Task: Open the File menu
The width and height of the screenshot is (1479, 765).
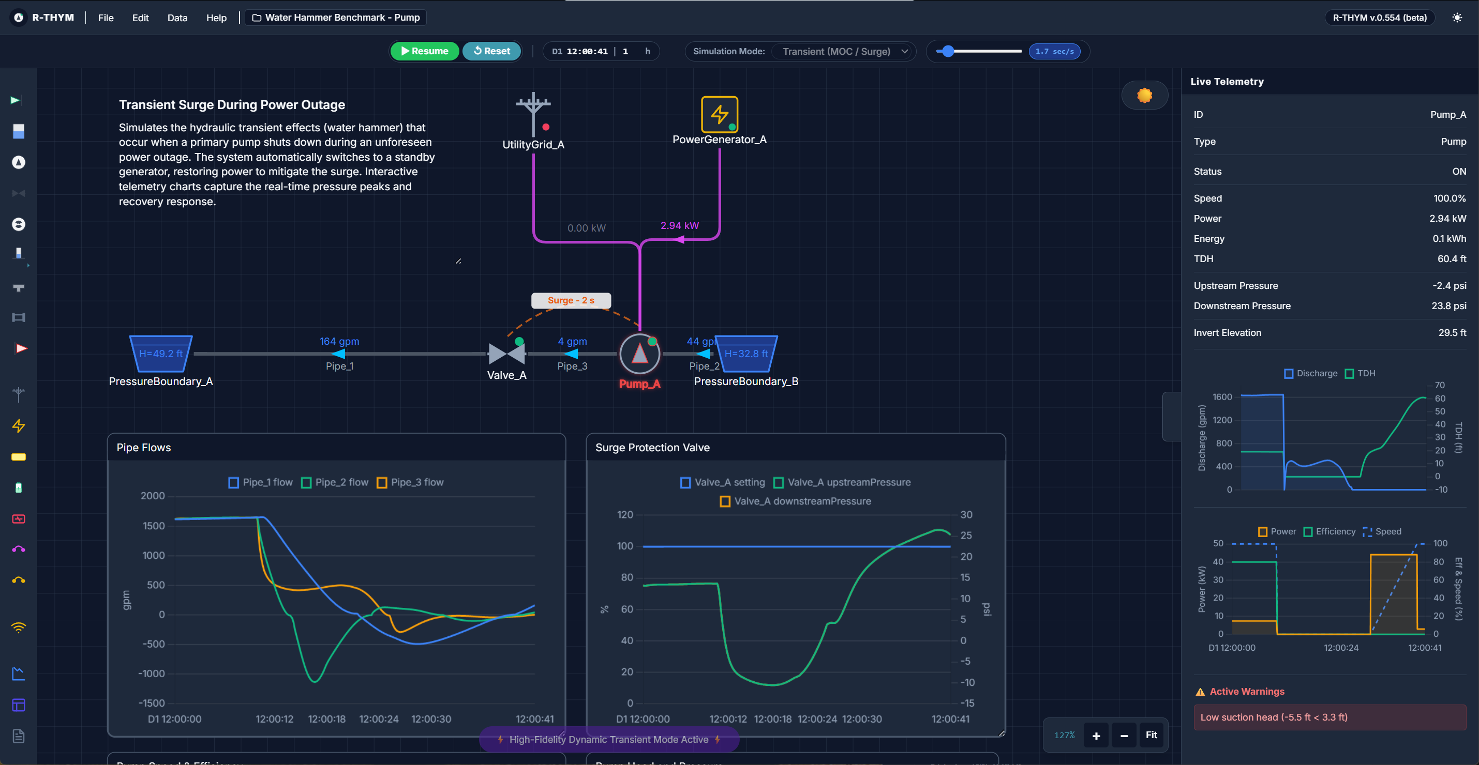Action: pyautogui.click(x=106, y=18)
